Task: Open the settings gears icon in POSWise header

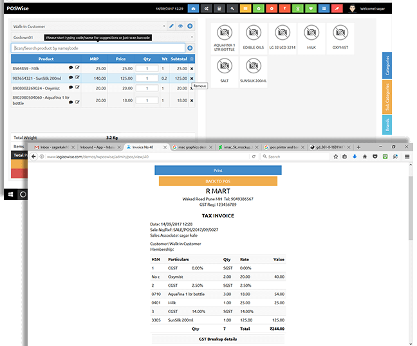Action: [207, 8]
